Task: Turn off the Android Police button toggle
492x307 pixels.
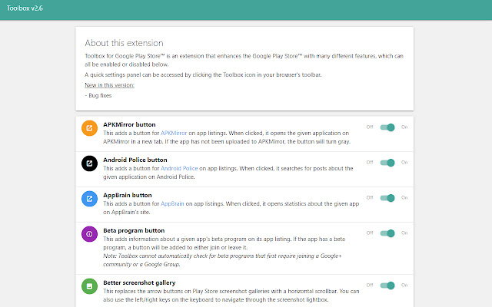Action: click(x=387, y=163)
